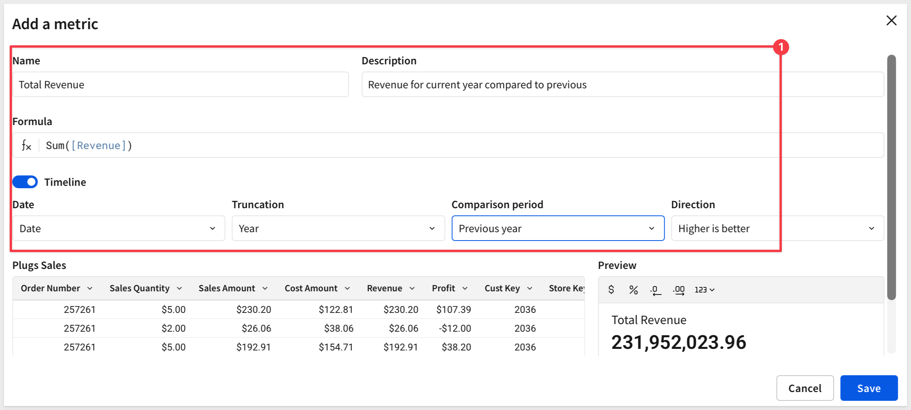The height and width of the screenshot is (410, 911).
Task: Open Profit column menu arrow
Action: 465,289
